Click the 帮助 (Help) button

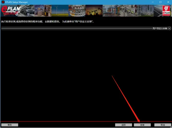10,125
